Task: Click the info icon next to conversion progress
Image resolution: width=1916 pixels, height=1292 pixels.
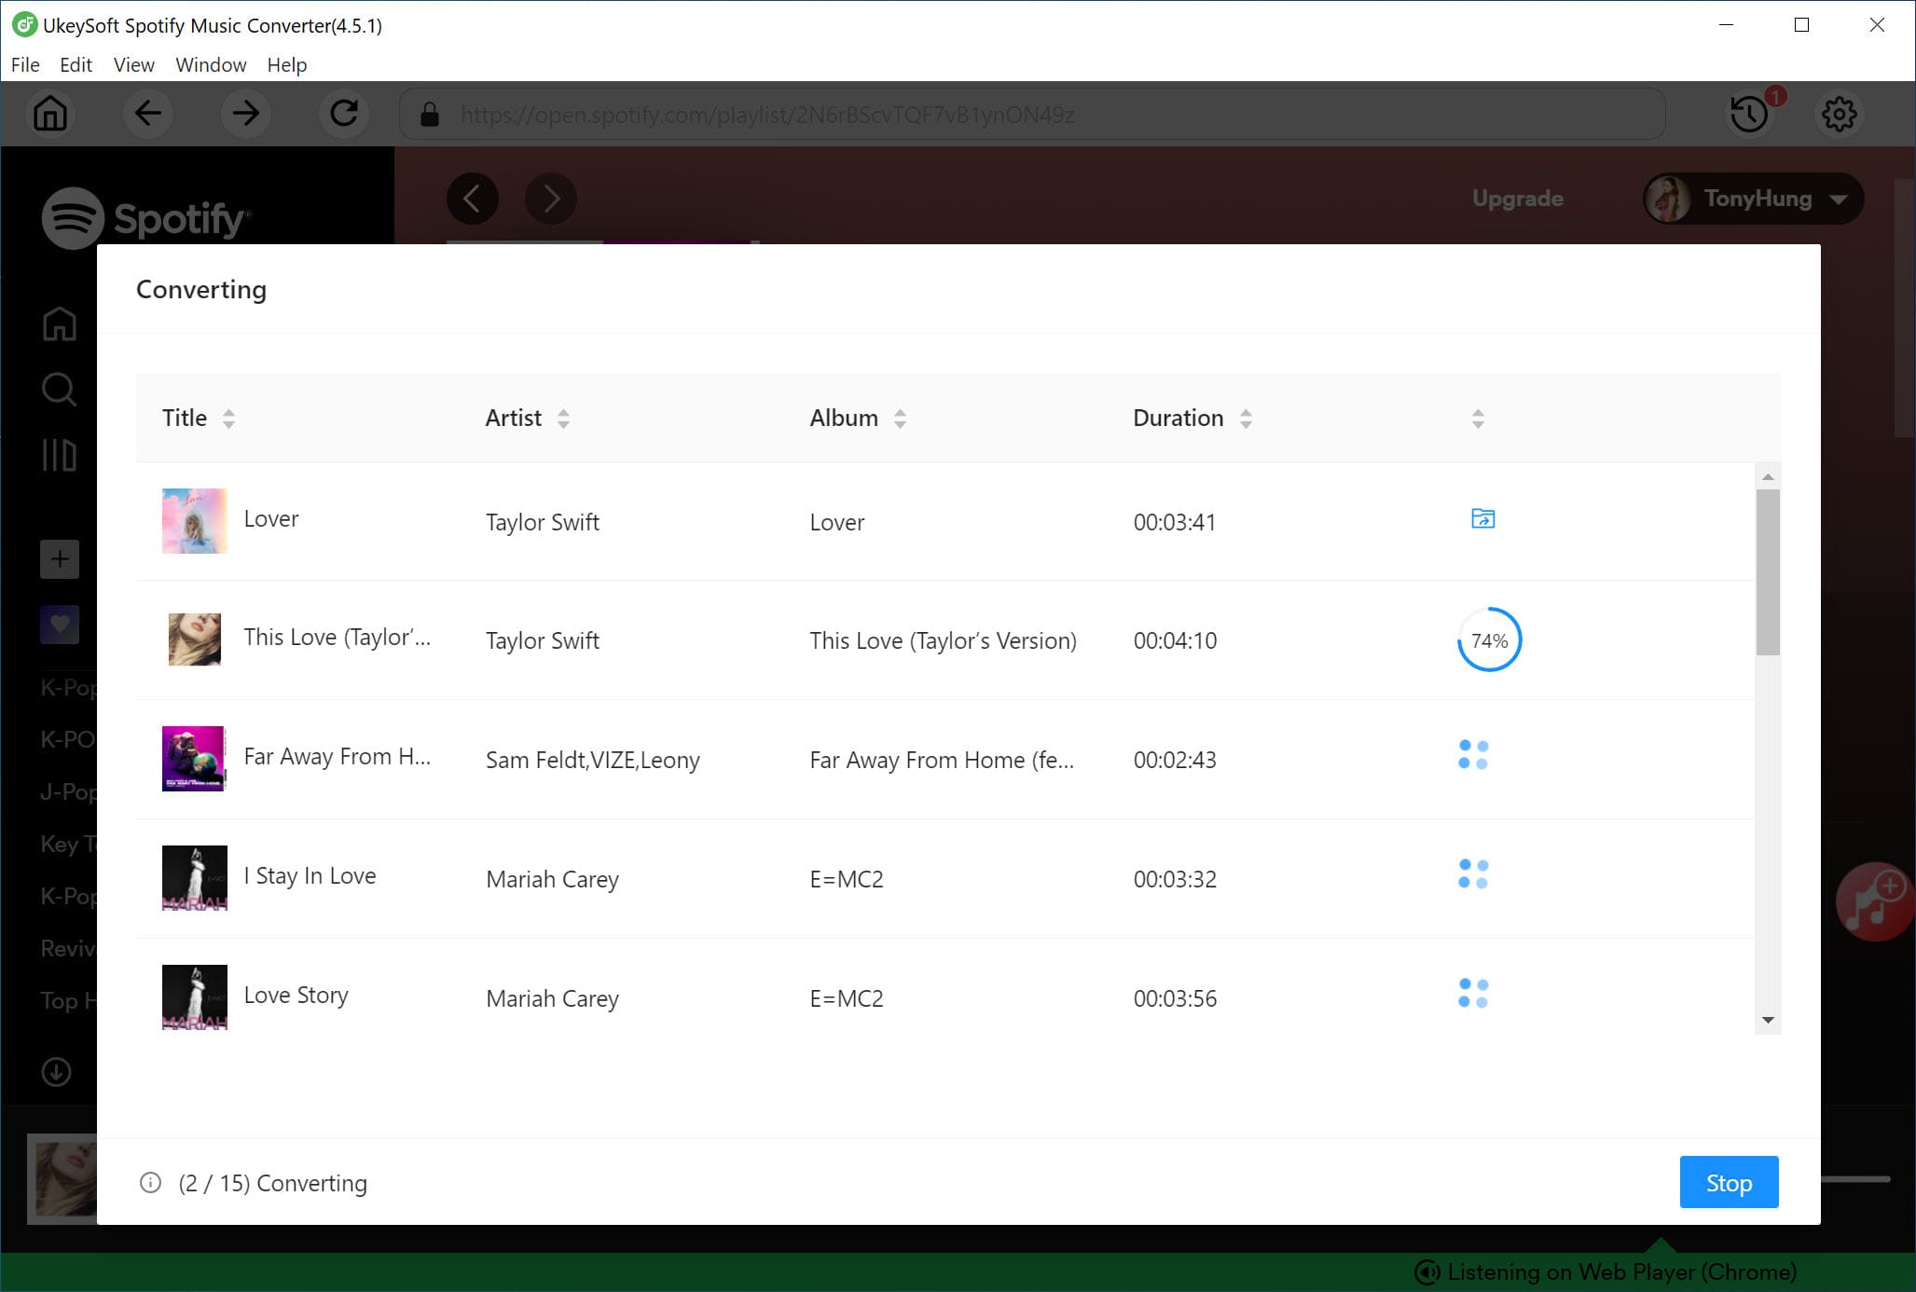Action: tap(148, 1182)
